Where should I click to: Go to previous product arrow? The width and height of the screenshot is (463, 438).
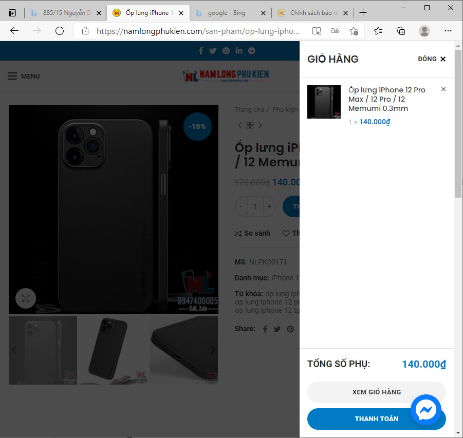coord(239,125)
